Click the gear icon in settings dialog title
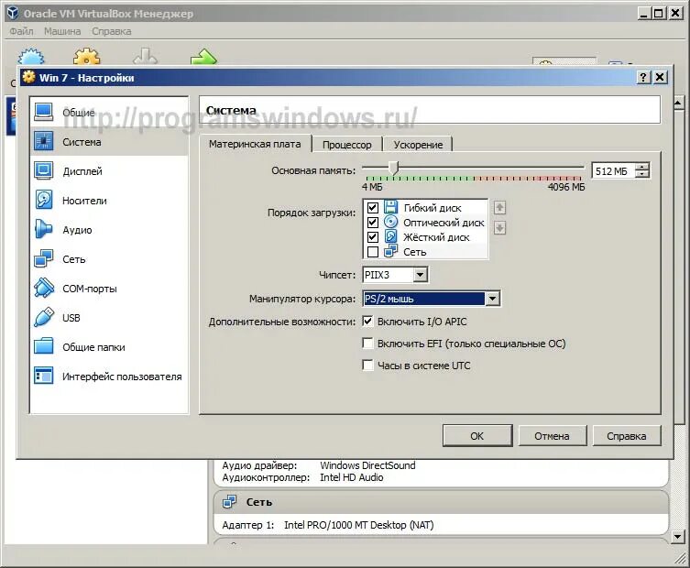This screenshot has height=568, width=690. [x=29, y=77]
